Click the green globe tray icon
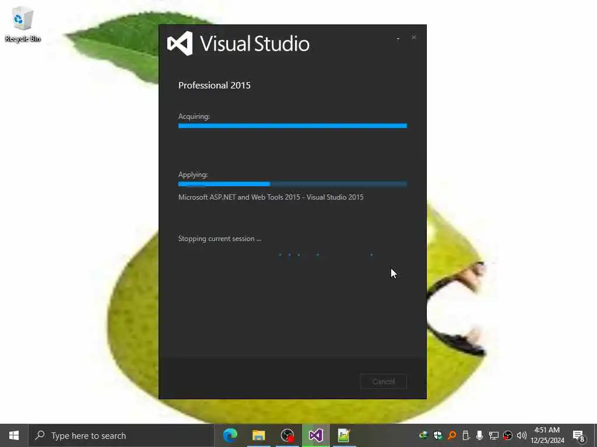This screenshot has width=597, height=447. tap(423, 435)
